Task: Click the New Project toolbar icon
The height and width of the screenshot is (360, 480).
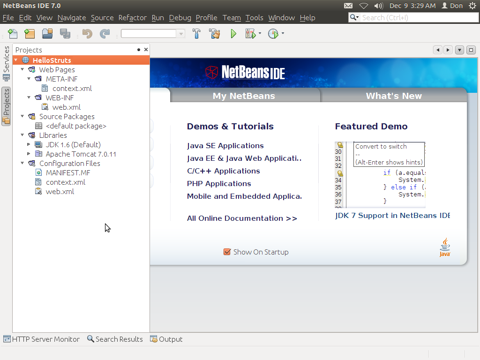Action: click(x=30, y=34)
